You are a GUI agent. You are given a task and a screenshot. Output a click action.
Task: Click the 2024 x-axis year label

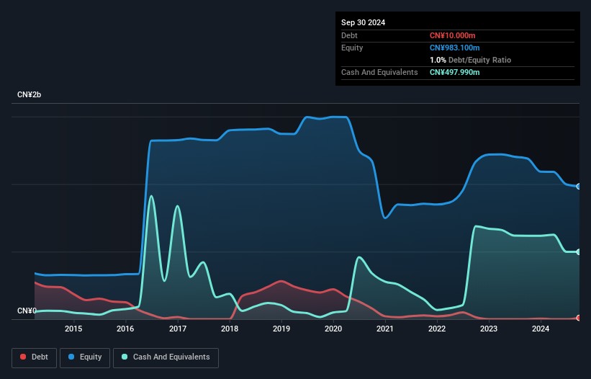coord(541,329)
